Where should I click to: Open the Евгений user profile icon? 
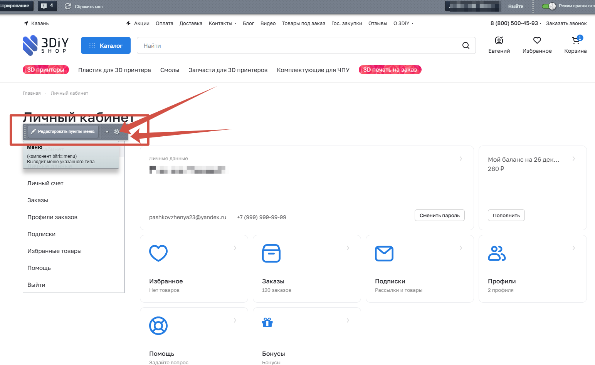click(499, 40)
